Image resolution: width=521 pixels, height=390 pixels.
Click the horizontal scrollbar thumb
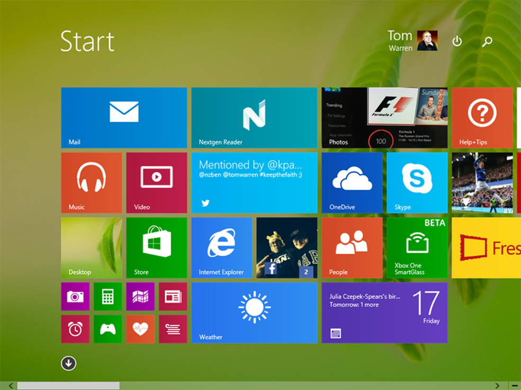[68, 386]
